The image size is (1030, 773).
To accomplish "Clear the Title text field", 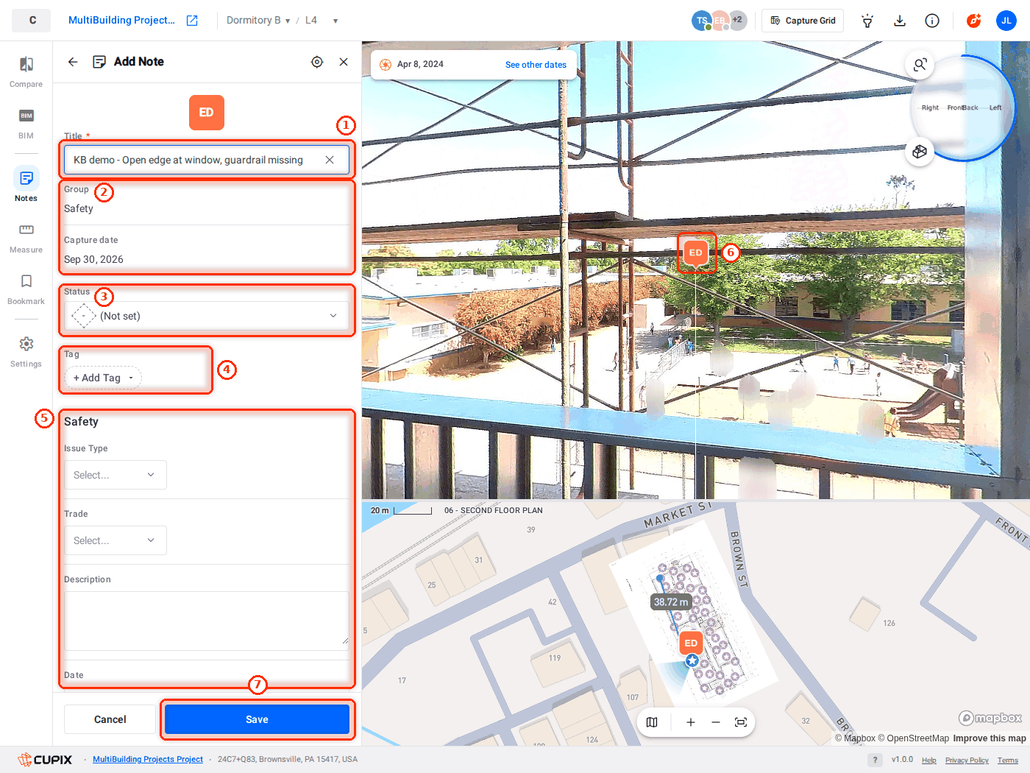I will 330,160.
